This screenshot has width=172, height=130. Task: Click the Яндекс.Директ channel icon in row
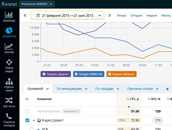(x=39, y=120)
